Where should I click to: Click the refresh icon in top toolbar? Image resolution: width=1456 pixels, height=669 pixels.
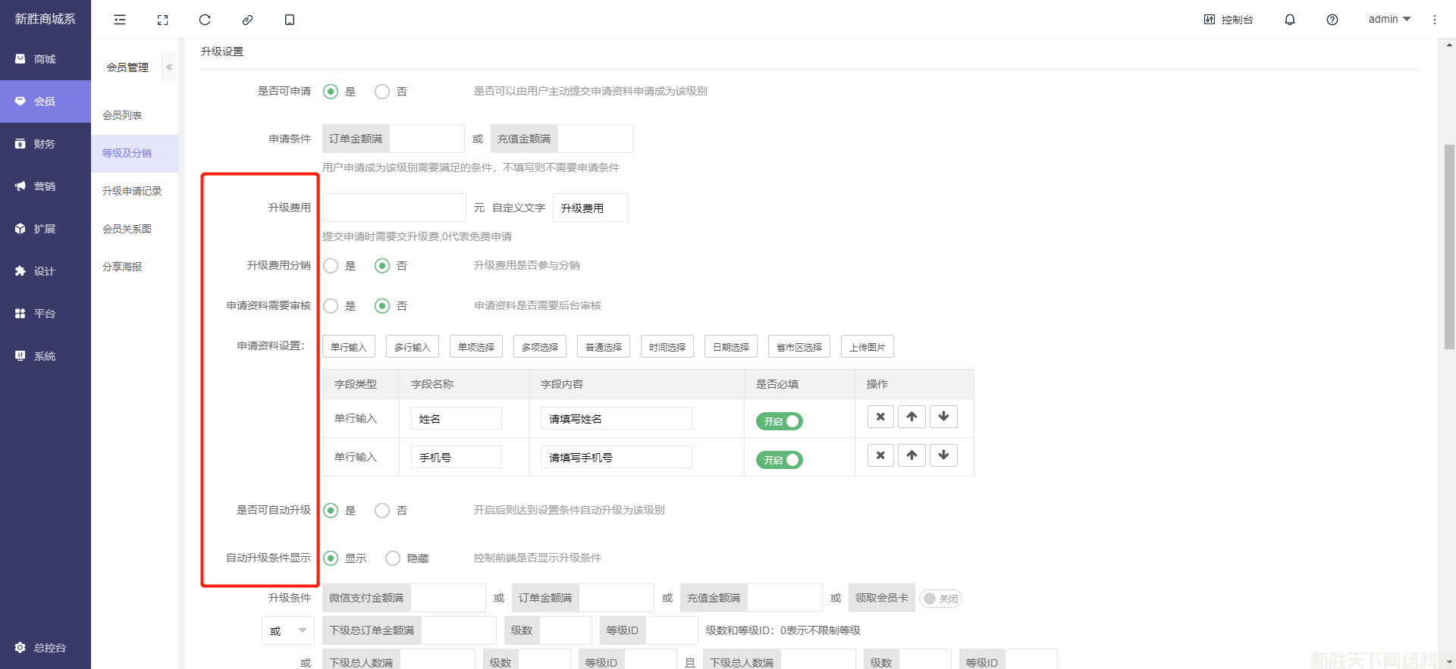coord(205,20)
